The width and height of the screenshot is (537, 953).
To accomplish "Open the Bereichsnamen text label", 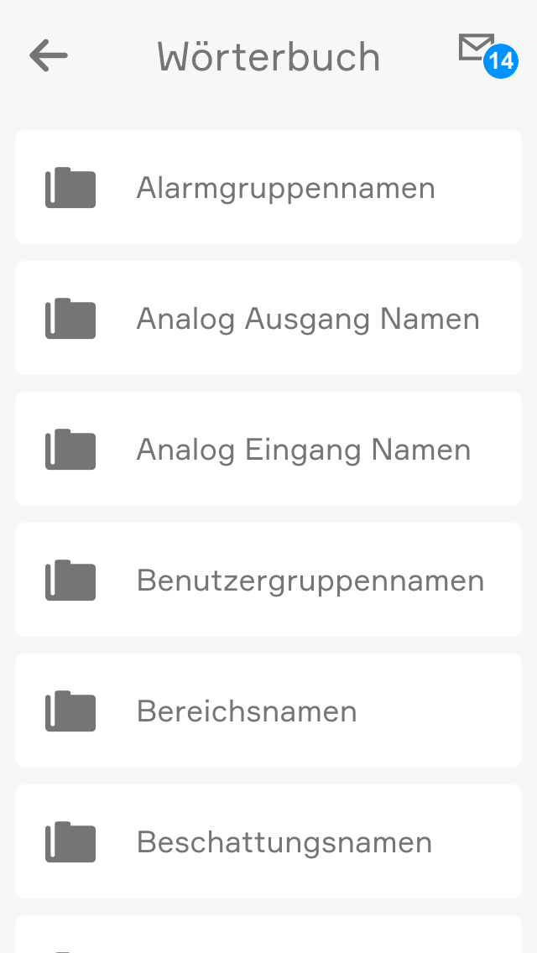I will click(x=247, y=711).
